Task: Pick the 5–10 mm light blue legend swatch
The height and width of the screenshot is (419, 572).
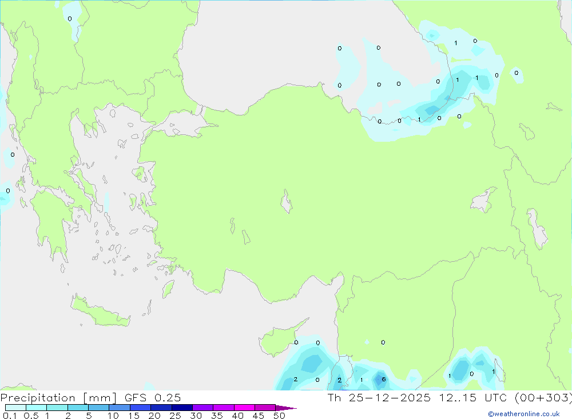Action: [x=98, y=408]
